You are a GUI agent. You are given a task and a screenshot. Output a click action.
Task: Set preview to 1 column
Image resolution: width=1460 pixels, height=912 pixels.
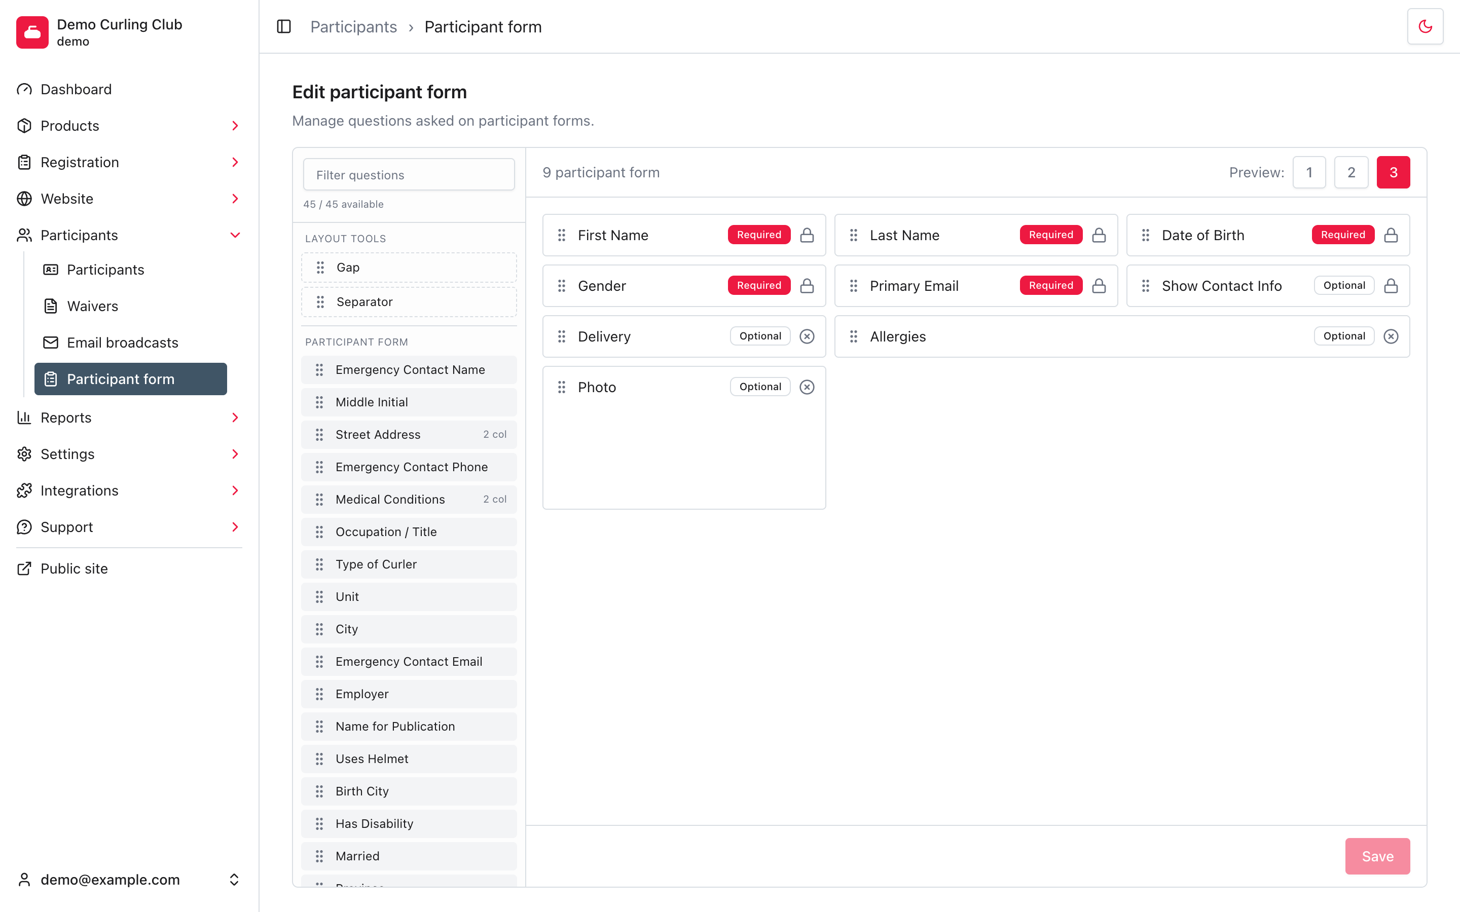1309,172
